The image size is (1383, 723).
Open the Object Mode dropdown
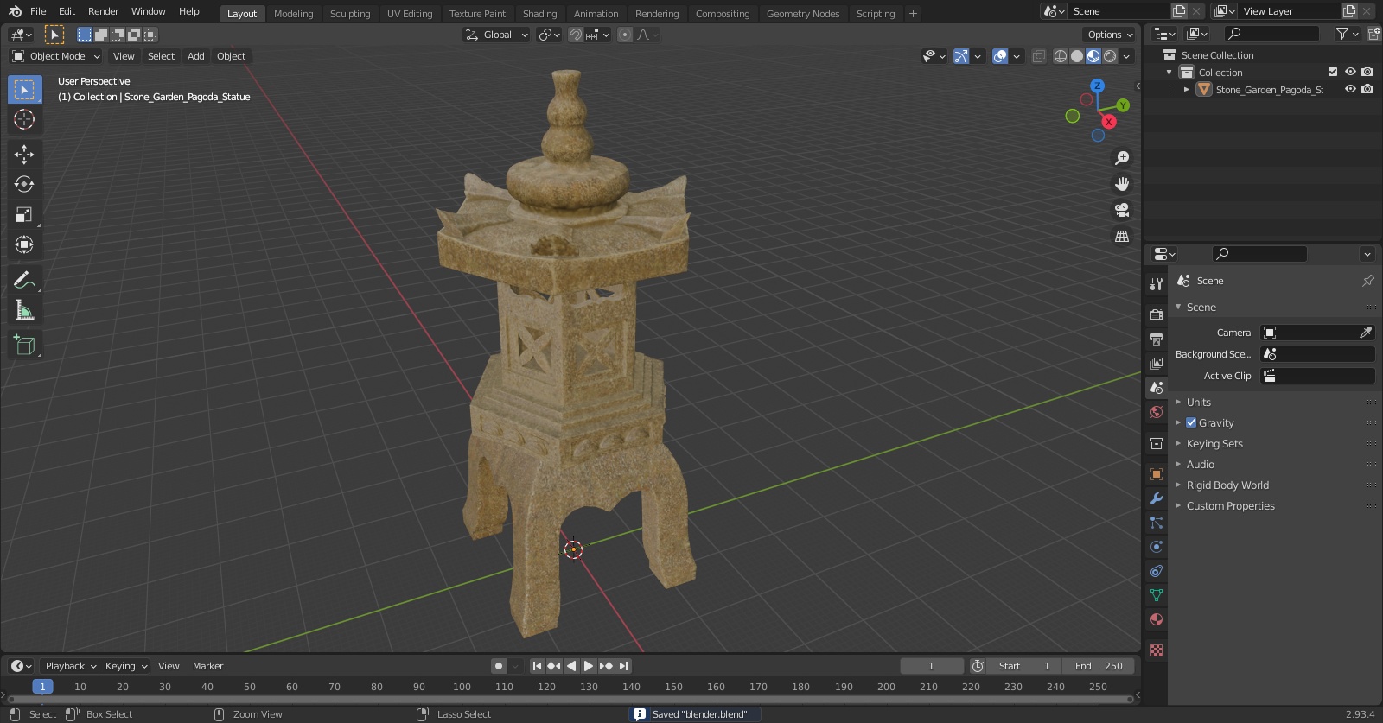[x=56, y=56]
